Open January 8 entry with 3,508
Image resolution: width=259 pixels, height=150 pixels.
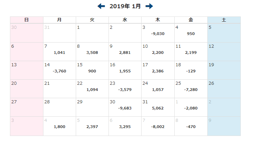[92, 52]
